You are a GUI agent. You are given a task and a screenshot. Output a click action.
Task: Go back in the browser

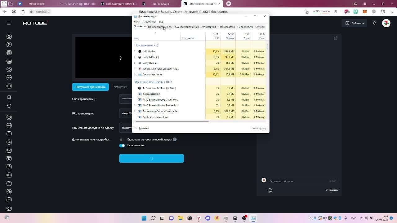click(x=5, y=11)
